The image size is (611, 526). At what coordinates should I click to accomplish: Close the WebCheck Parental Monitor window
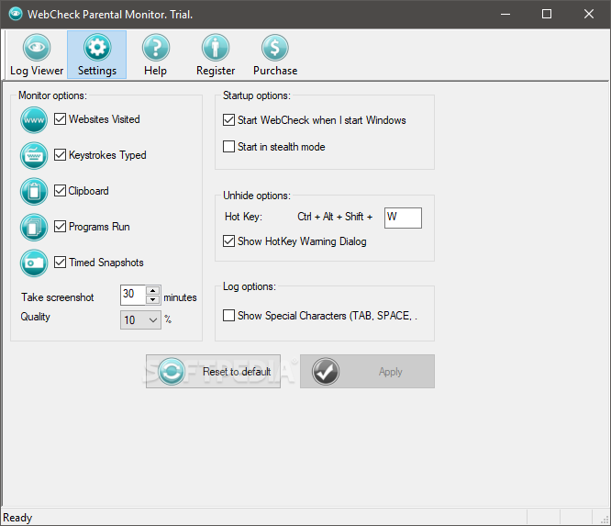589,14
